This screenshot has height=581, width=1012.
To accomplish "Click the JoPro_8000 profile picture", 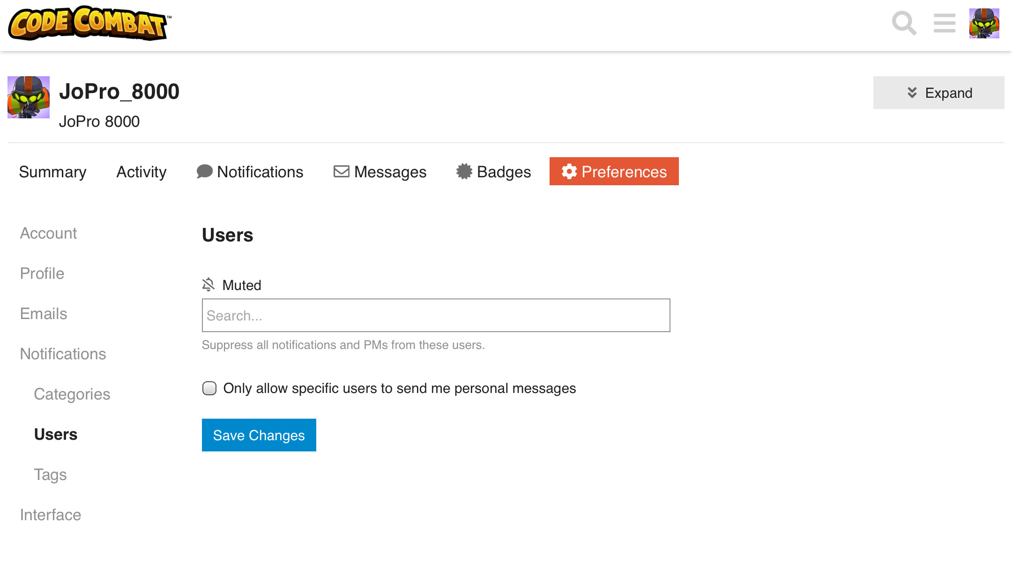I will (x=29, y=97).
